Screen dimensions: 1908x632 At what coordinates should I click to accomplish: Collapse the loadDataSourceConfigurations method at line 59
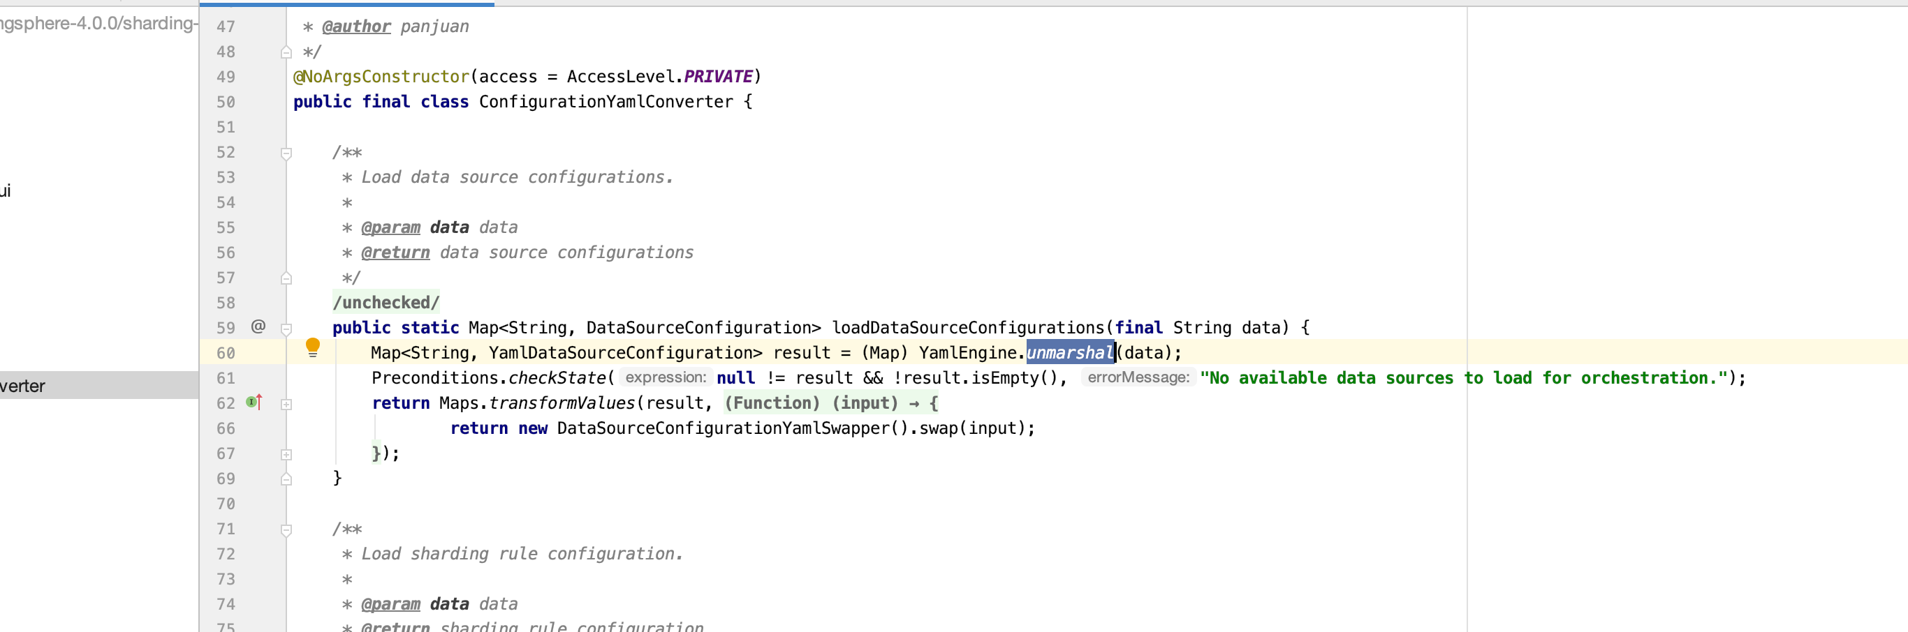tap(286, 329)
